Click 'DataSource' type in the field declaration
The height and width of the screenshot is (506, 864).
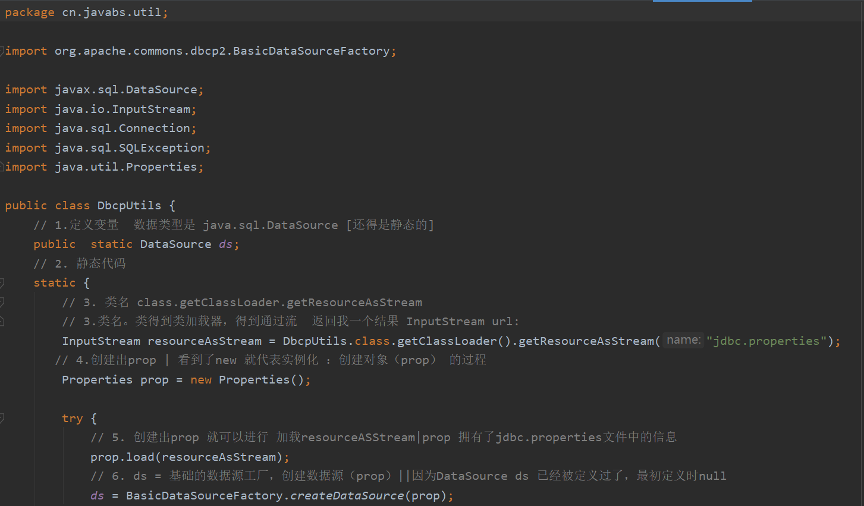[176, 244]
